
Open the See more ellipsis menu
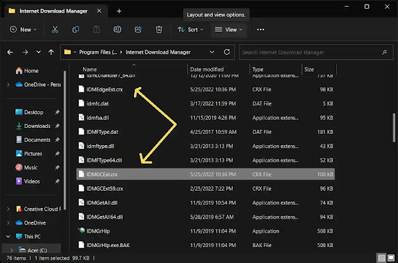coord(261,30)
